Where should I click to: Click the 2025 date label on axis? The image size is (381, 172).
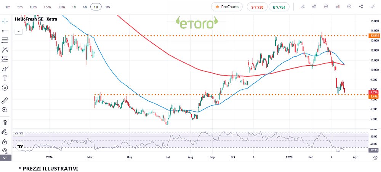point(289,157)
